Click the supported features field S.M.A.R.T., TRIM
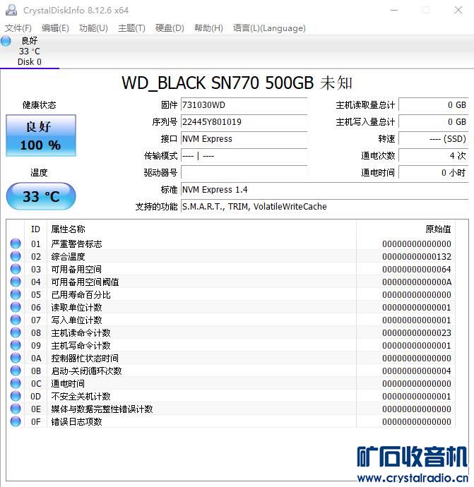The image size is (474, 487). [x=324, y=207]
